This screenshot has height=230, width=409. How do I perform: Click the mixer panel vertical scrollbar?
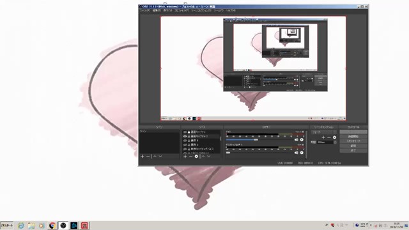(x=306, y=144)
